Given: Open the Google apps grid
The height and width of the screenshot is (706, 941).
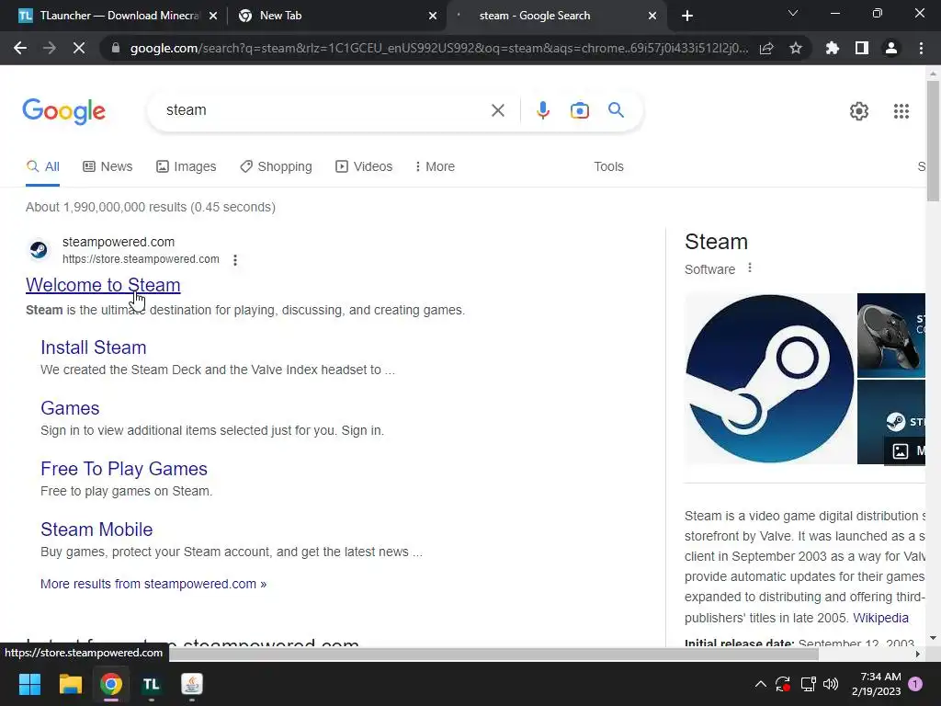Looking at the screenshot, I should tap(901, 111).
